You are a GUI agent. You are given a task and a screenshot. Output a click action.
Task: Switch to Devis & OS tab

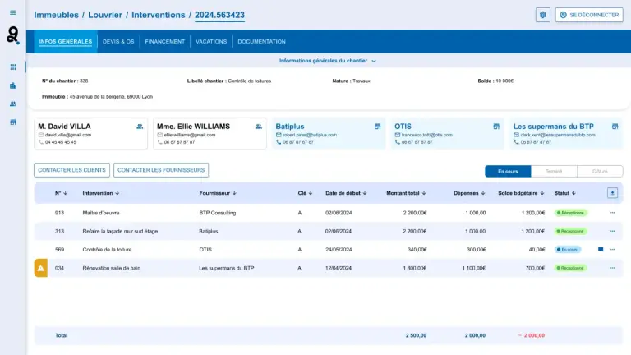coord(118,41)
